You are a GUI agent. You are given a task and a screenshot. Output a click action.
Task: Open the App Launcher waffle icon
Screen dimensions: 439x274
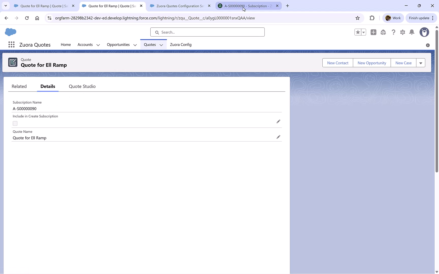(x=11, y=44)
